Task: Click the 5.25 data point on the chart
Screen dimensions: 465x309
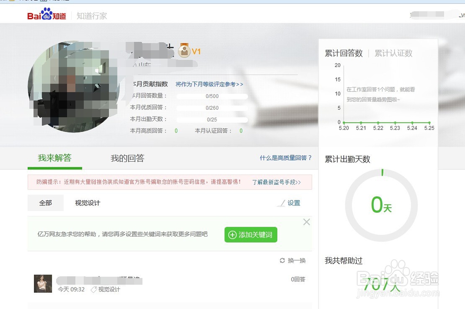Action: [x=430, y=123]
